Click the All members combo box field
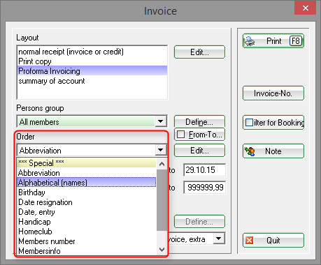 tap(92, 121)
